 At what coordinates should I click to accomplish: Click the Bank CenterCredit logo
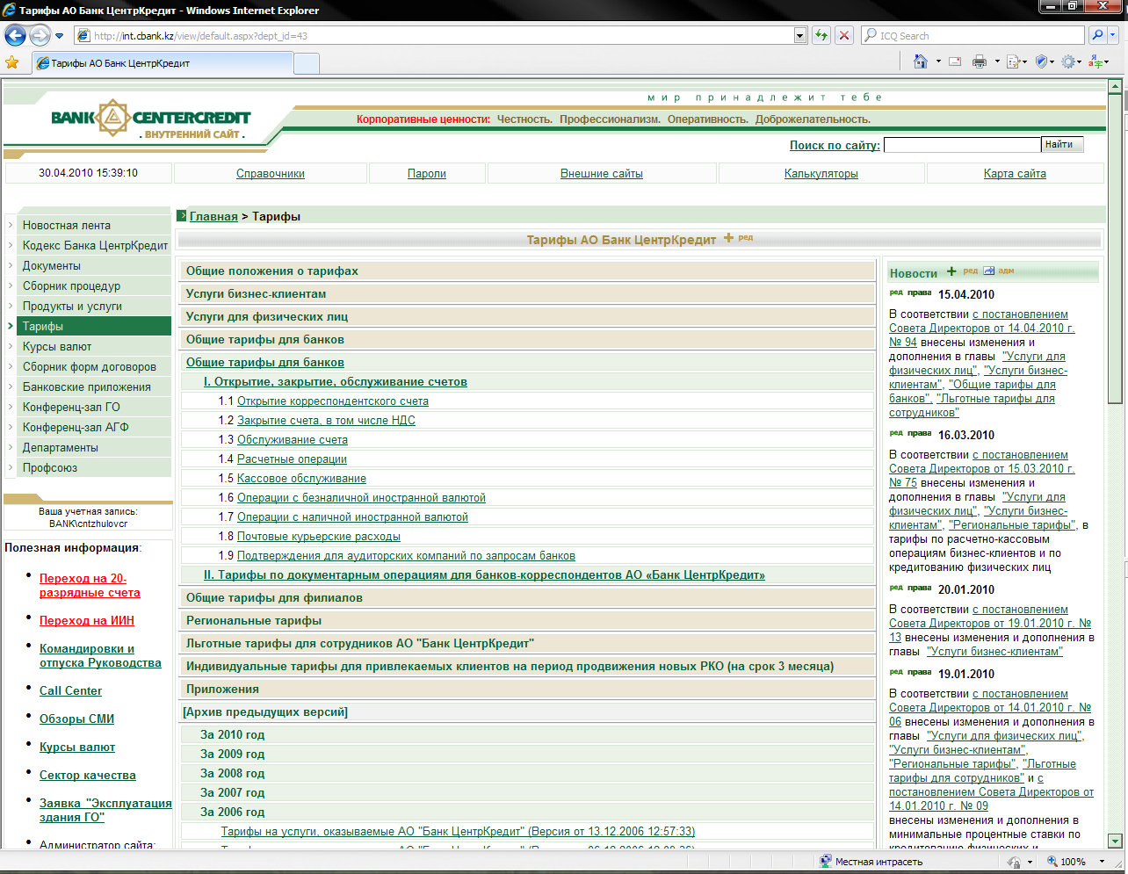point(150,118)
